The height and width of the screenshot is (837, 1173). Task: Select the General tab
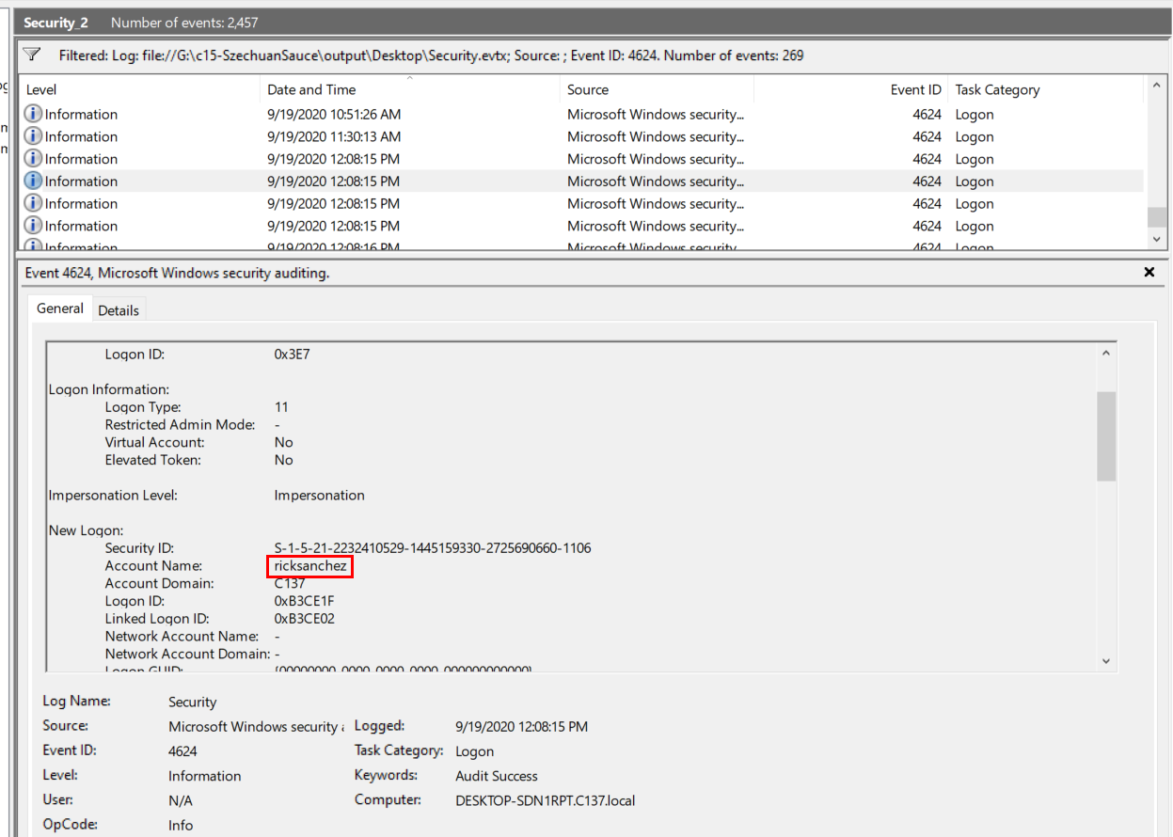point(60,308)
